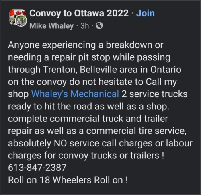This screenshot has width=201, height=195.
Task: Open the poster's circular profile picture
Action: 21,21
